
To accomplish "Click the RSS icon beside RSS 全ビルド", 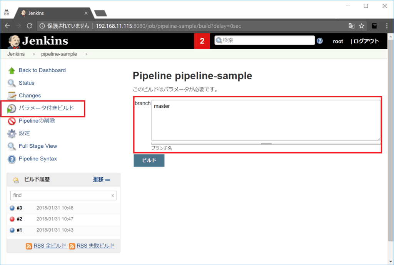I will tap(29, 246).
